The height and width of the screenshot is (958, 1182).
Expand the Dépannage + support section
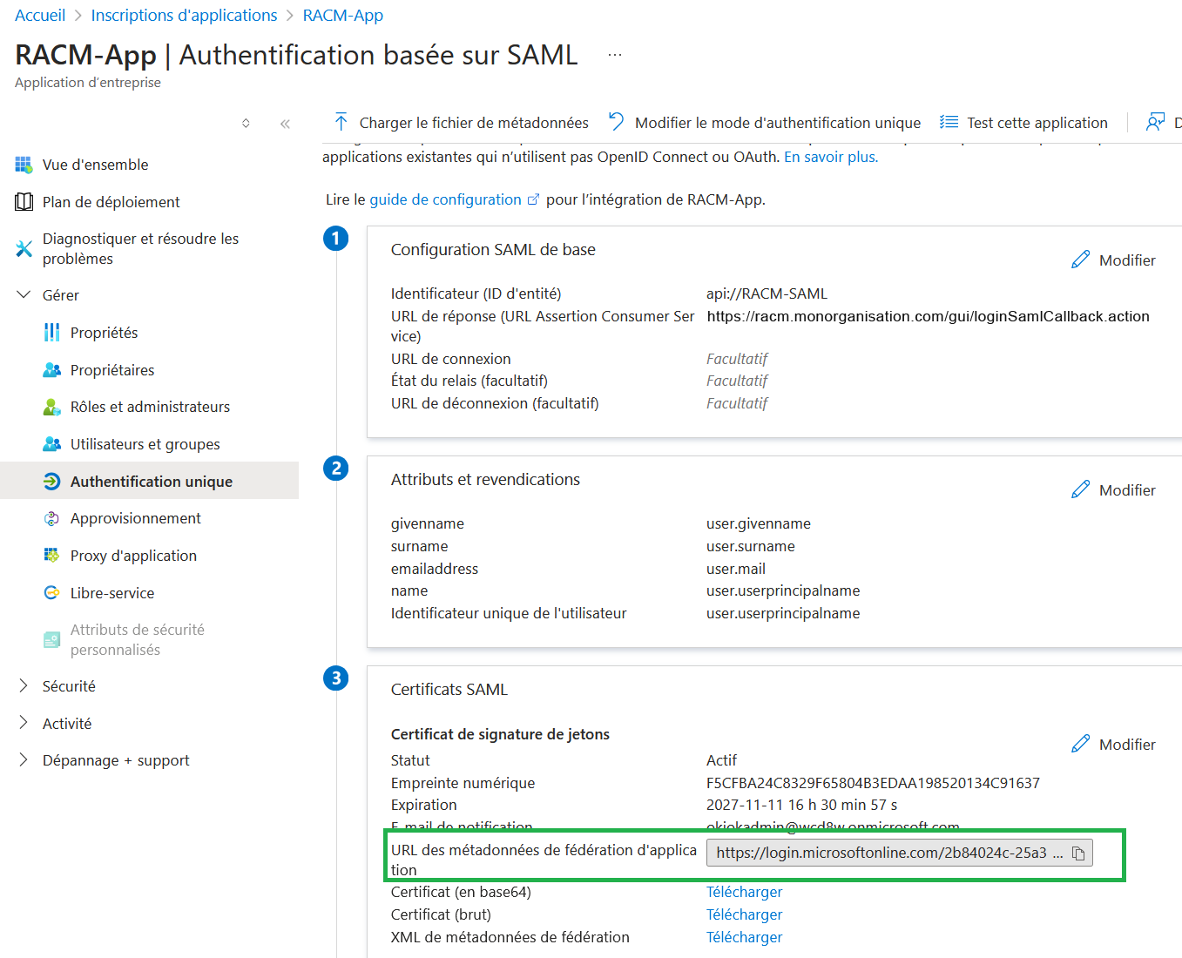pyautogui.click(x=24, y=760)
